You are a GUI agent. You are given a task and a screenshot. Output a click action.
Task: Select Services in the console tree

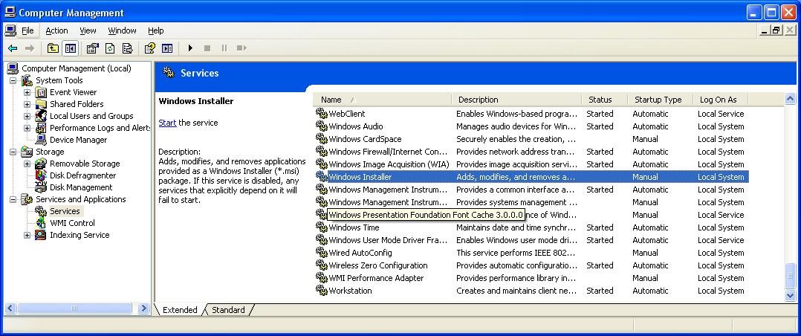65,211
